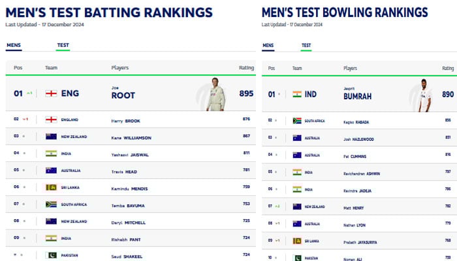Click Ravichandran Ashwin's name in bowling list
The width and height of the screenshot is (457, 261).
pos(362,172)
